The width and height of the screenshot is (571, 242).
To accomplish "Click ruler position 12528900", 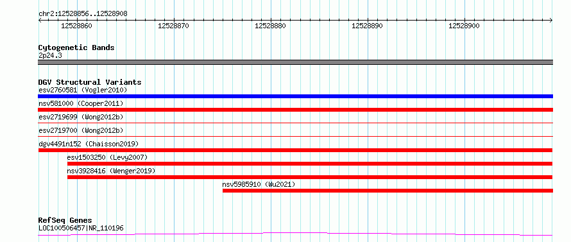I will (464, 26).
